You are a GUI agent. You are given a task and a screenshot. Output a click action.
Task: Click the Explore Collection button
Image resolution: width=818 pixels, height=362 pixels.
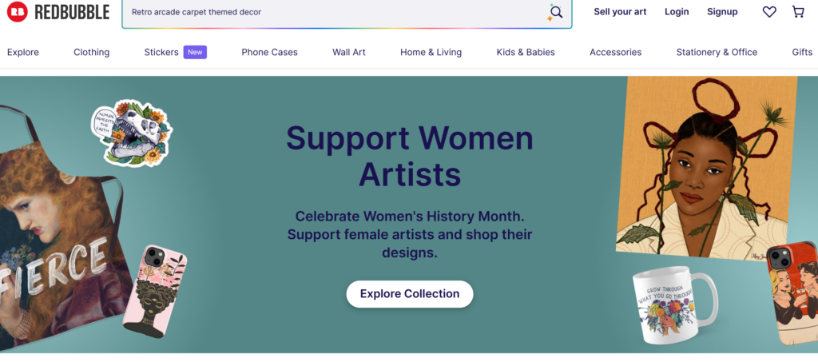tap(410, 293)
